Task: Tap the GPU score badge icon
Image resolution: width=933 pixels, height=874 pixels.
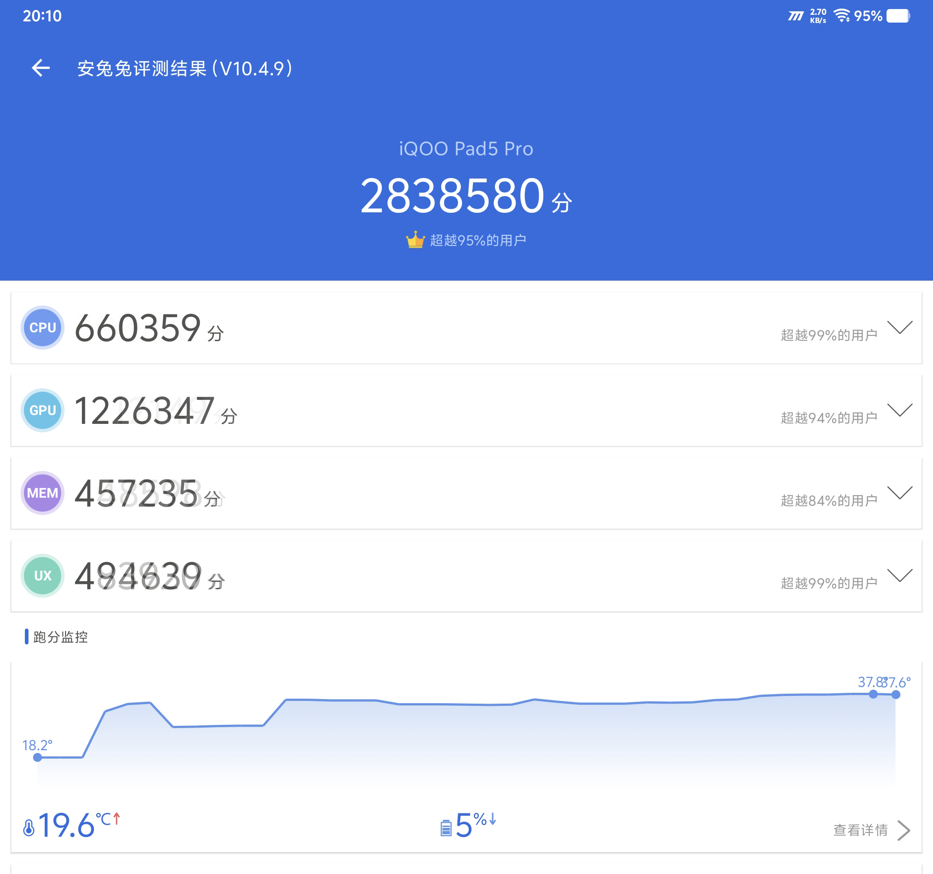Action: point(42,410)
